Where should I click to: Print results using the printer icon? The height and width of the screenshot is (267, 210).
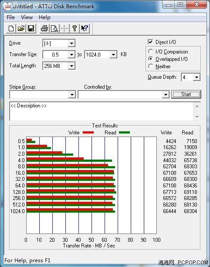tap(44, 28)
